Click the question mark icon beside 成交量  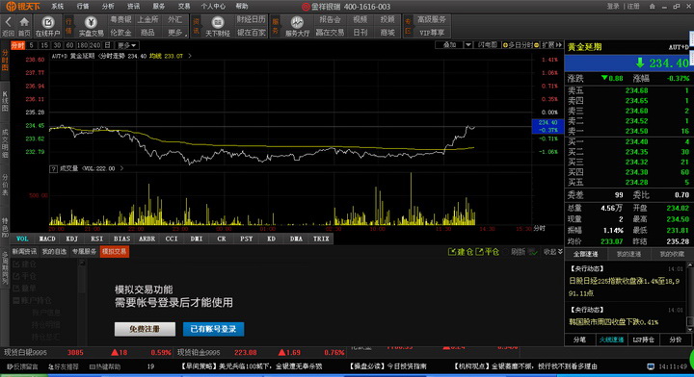tap(53, 168)
